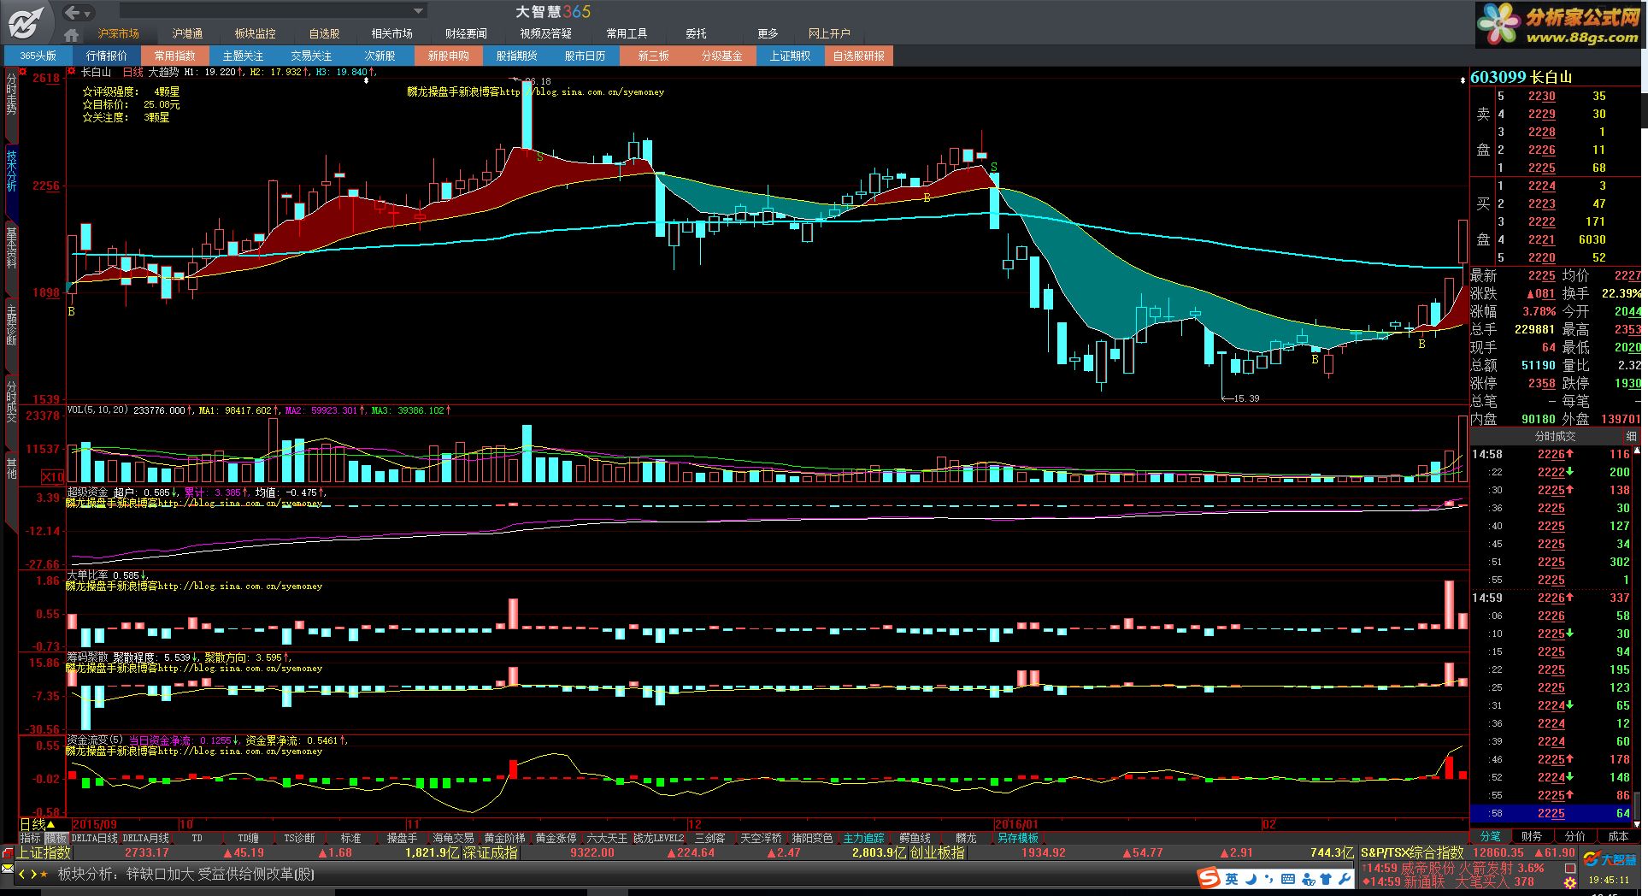Click the 日线 period label in chart header
The height and width of the screenshot is (896, 1648).
[x=132, y=73]
